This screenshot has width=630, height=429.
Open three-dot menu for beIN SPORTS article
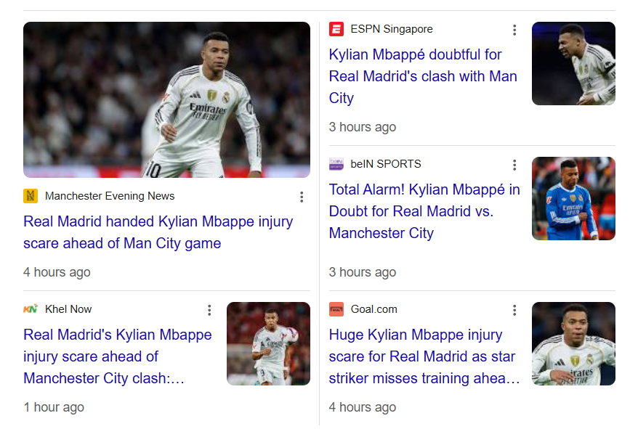[x=514, y=165]
